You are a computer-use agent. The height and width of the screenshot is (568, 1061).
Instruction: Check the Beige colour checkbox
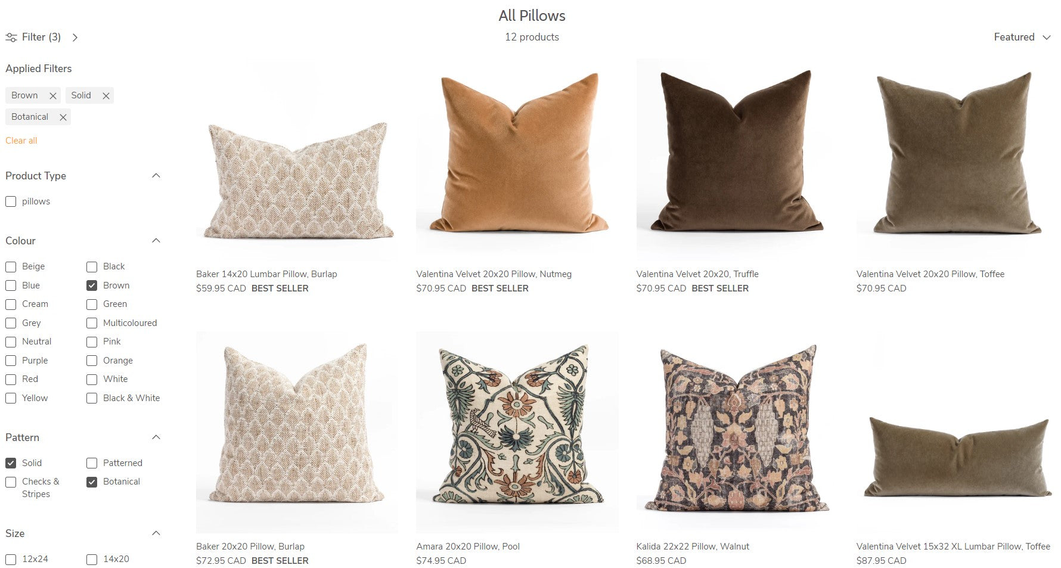pos(11,266)
